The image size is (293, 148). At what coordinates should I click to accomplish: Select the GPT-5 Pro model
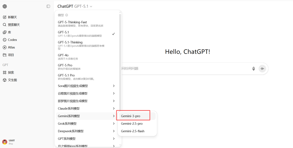[87, 67]
